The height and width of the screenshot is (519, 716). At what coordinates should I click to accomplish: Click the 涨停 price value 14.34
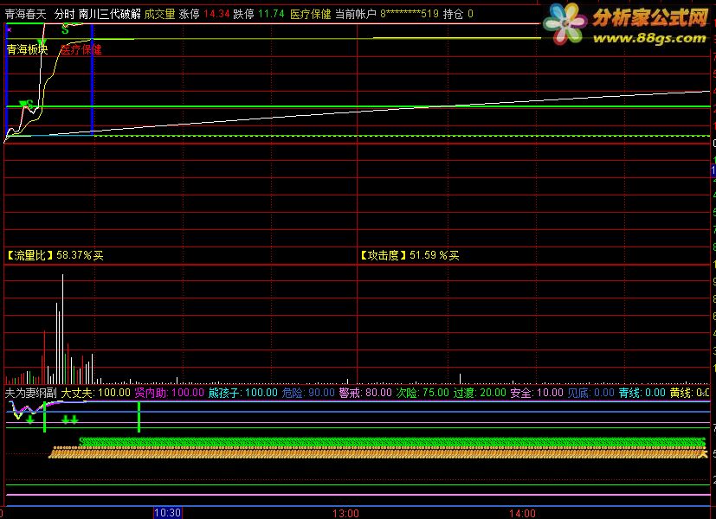[216, 14]
